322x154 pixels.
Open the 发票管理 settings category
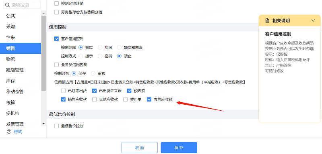click(x=21, y=124)
